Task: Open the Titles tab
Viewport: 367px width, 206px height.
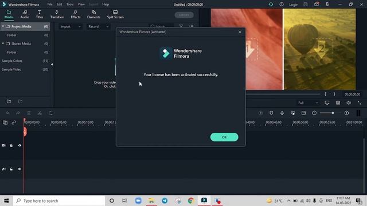Action: (x=40, y=14)
